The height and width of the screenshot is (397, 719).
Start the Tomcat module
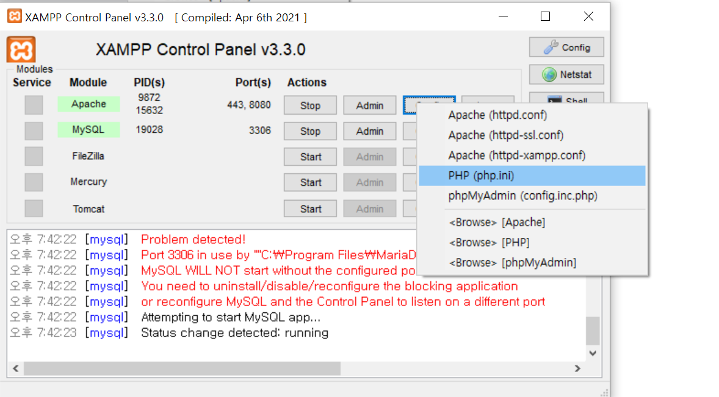[x=310, y=209]
